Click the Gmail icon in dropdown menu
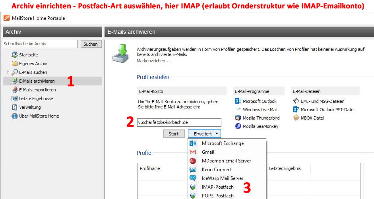This screenshot has width=374, height=199. point(193,152)
